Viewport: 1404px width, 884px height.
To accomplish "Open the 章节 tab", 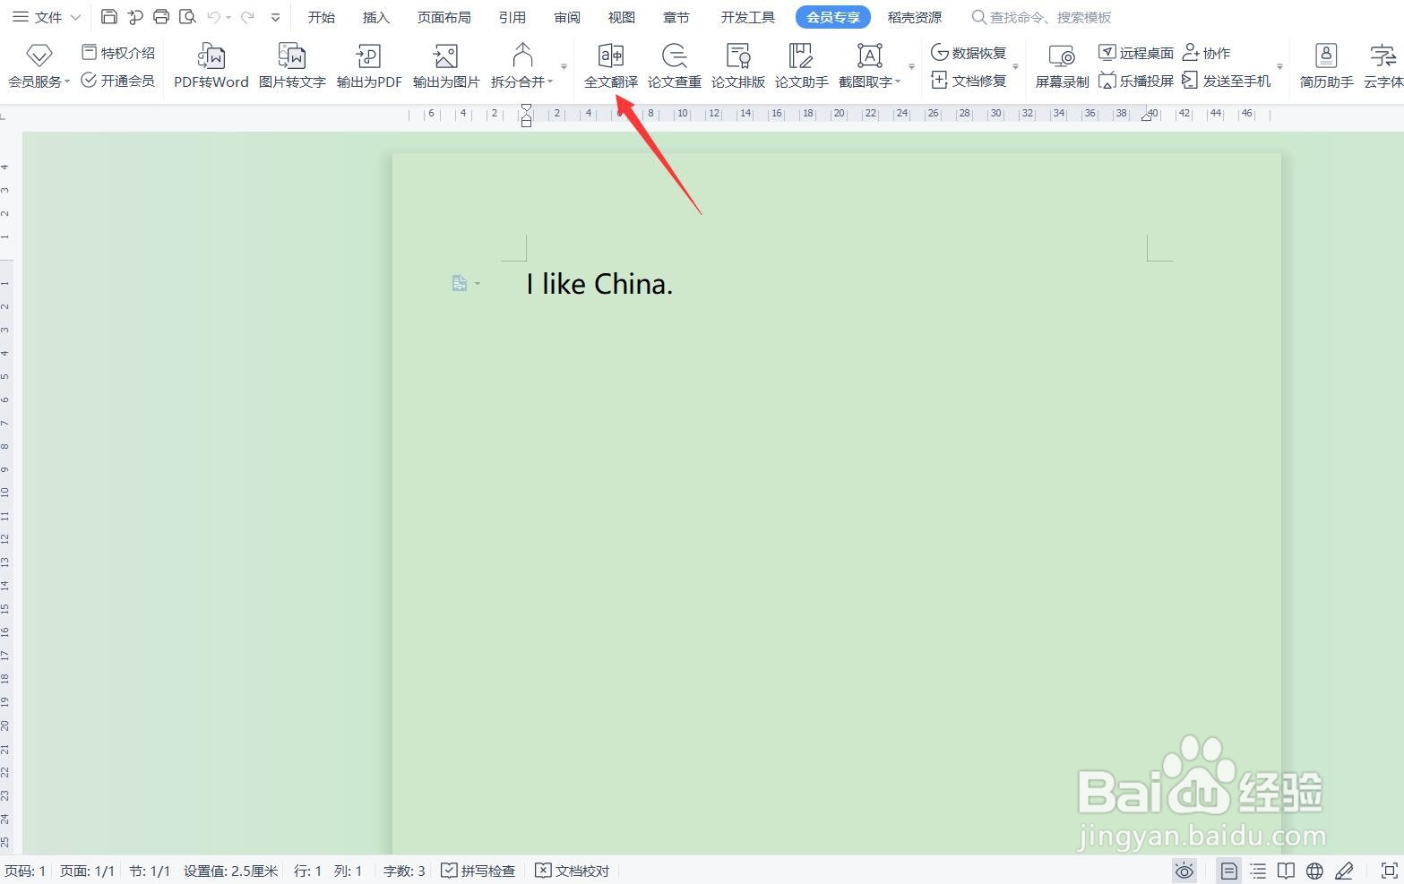I will click(x=676, y=17).
